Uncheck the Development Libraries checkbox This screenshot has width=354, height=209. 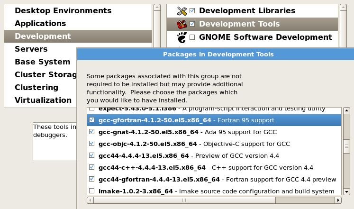click(192, 10)
